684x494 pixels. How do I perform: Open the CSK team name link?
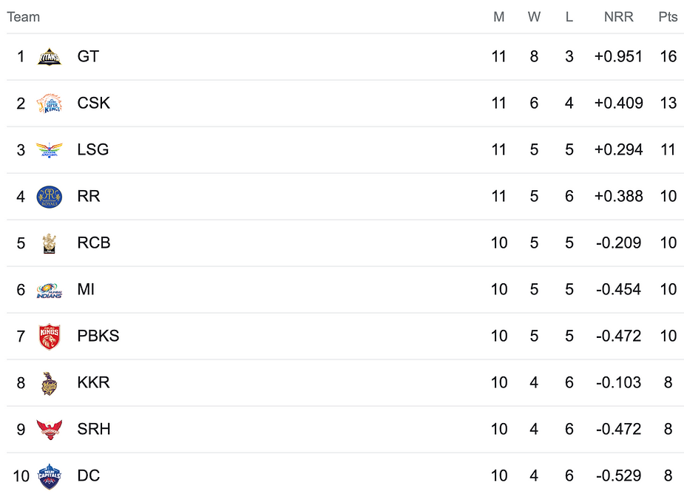tap(93, 103)
